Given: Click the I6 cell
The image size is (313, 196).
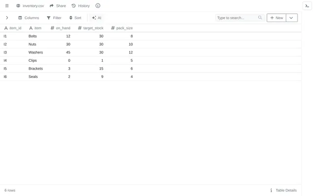Looking at the screenshot, I should coord(5,76).
